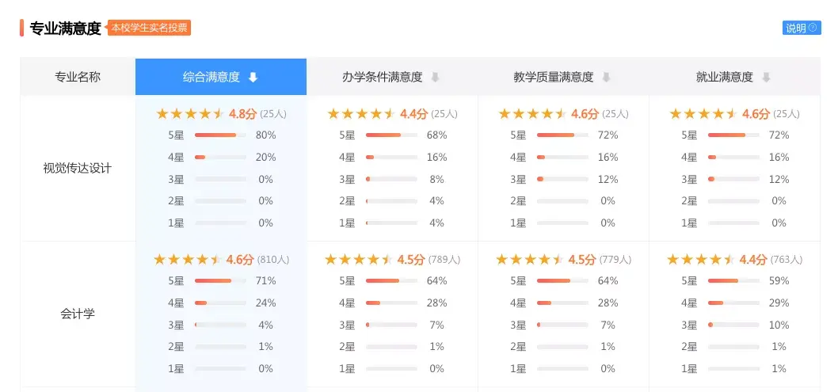Screen dimensions: 838x392
Task: Click sort arrow icon beside 教学质量满意度
Action: pyautogui.click(x=606, y=78)
